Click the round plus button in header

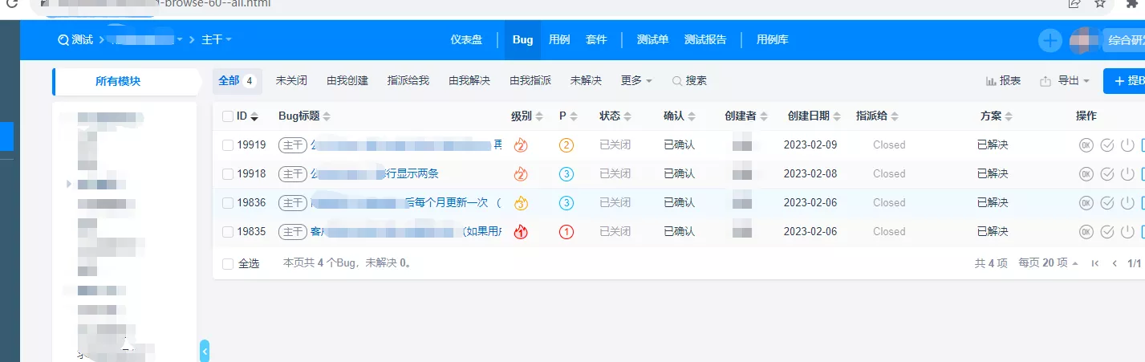coord(1050,40)
